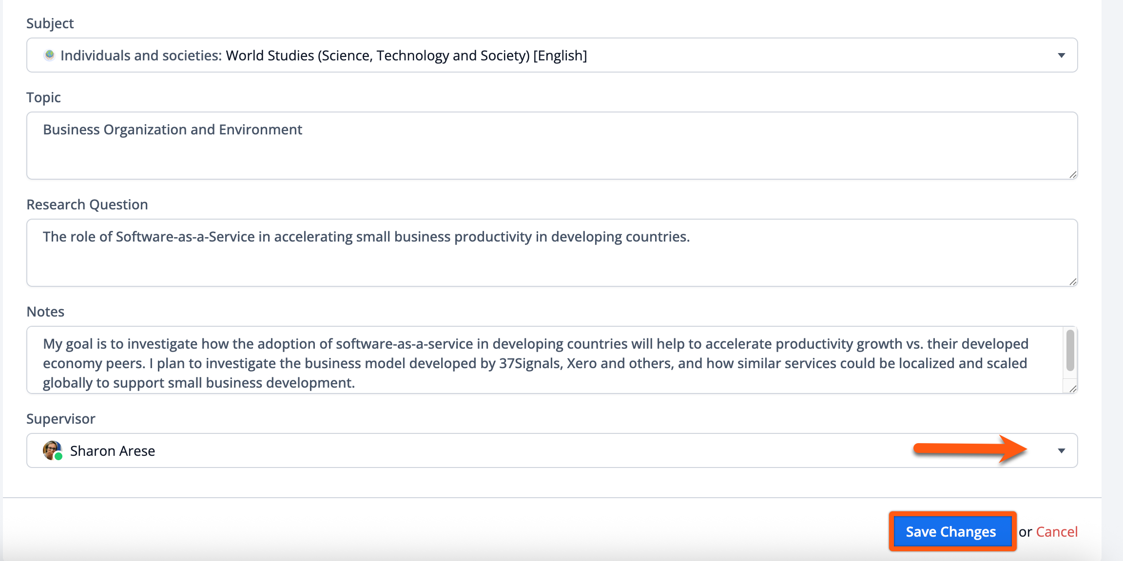This screenshot has width=1123, height=561.
Task: Click Notes textarea resize handle
Action: click(1073, 389)
